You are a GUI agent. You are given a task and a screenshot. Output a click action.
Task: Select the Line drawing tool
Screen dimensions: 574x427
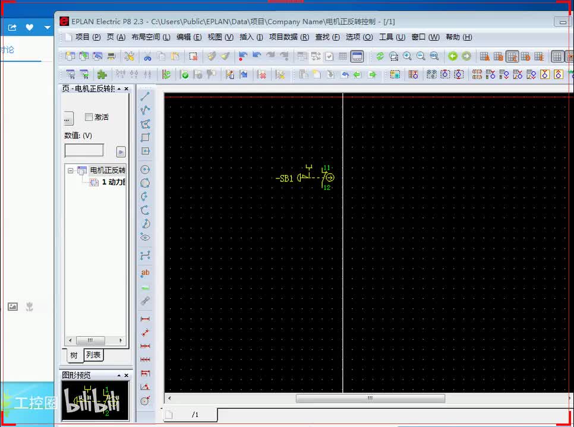click(146, 97)
